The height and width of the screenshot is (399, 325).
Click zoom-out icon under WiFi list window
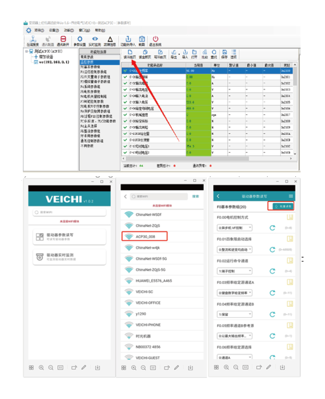pyautogui.click(x=143, y=368)
